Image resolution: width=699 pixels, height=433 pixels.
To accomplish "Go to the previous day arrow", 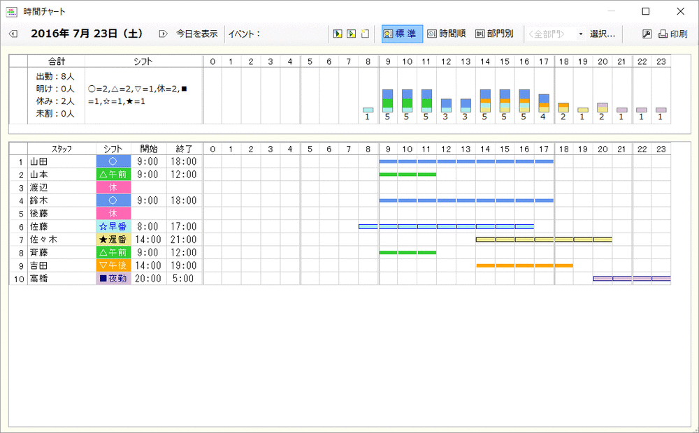I will [x=13, y=34].
